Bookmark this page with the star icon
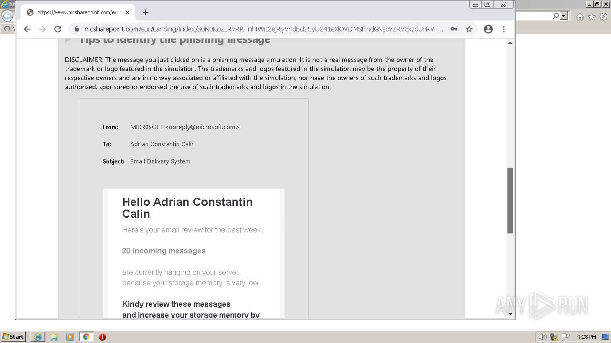This screenshot has height=343, width=611. pyautogui.click(x=469, y=29)
